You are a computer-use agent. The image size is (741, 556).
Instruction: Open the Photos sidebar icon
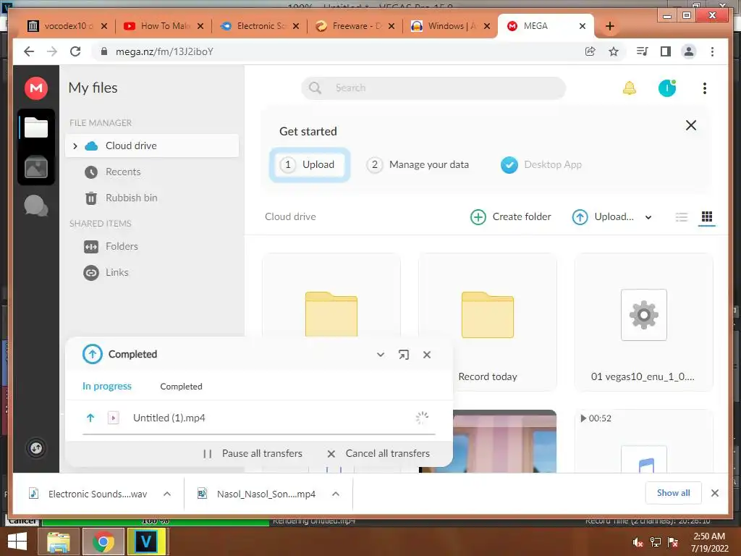36,167
